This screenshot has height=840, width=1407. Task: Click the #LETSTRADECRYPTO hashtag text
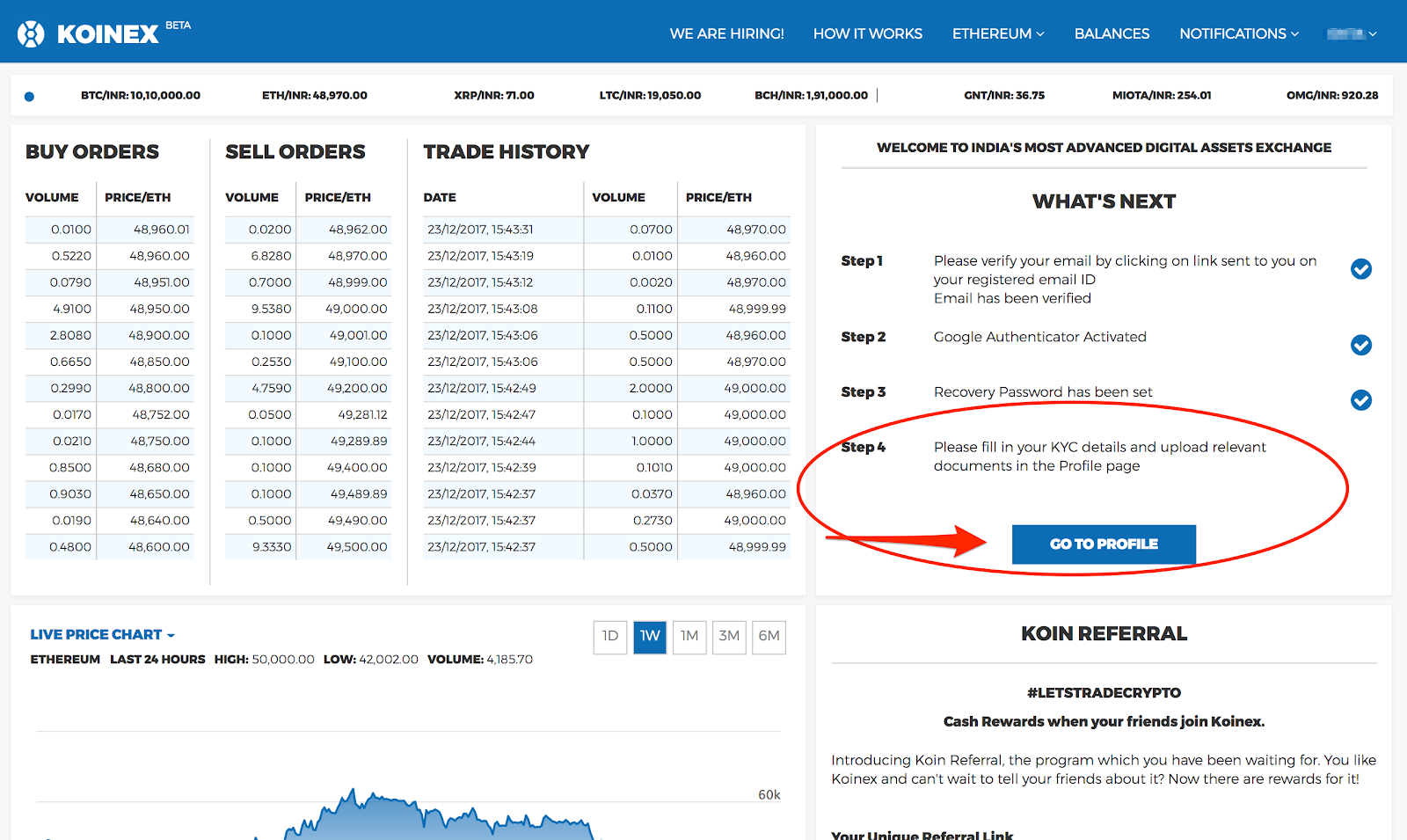pyautogui.click(x=1104, y=693)
